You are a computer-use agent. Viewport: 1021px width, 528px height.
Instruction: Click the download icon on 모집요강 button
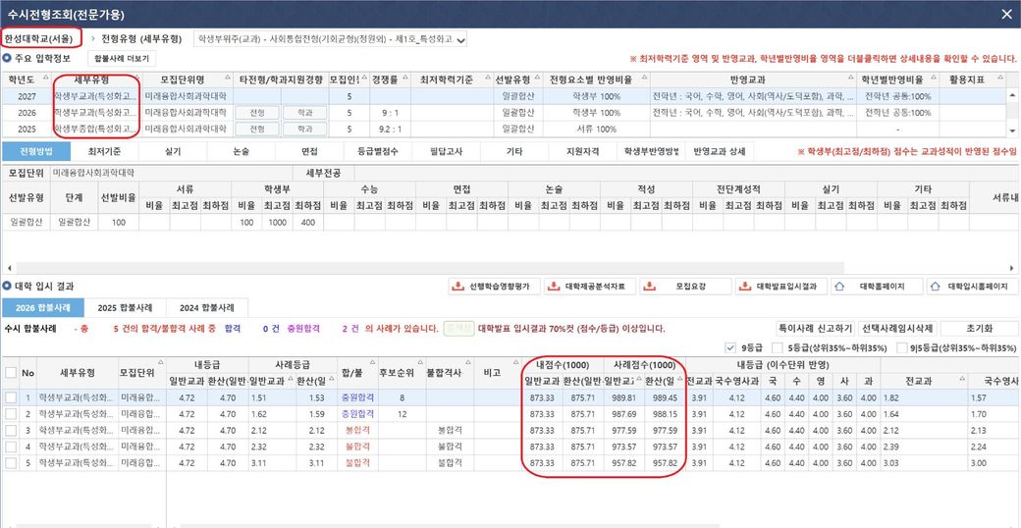tap(650, 287)
